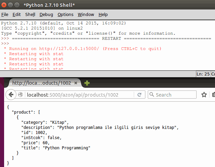
Task: Select the localhost products/1002 browser tab
Action: [42, 83]
